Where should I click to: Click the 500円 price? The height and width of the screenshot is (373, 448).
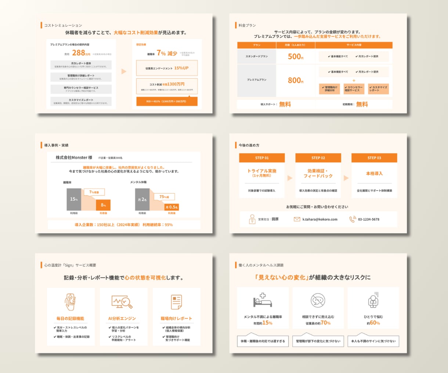point(296,57)
